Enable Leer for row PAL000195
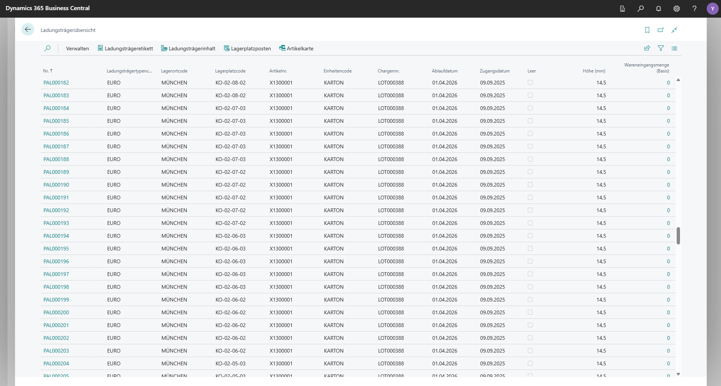This screenshot has height=386, width=721. pyautogui.click(x=530, y=248)
